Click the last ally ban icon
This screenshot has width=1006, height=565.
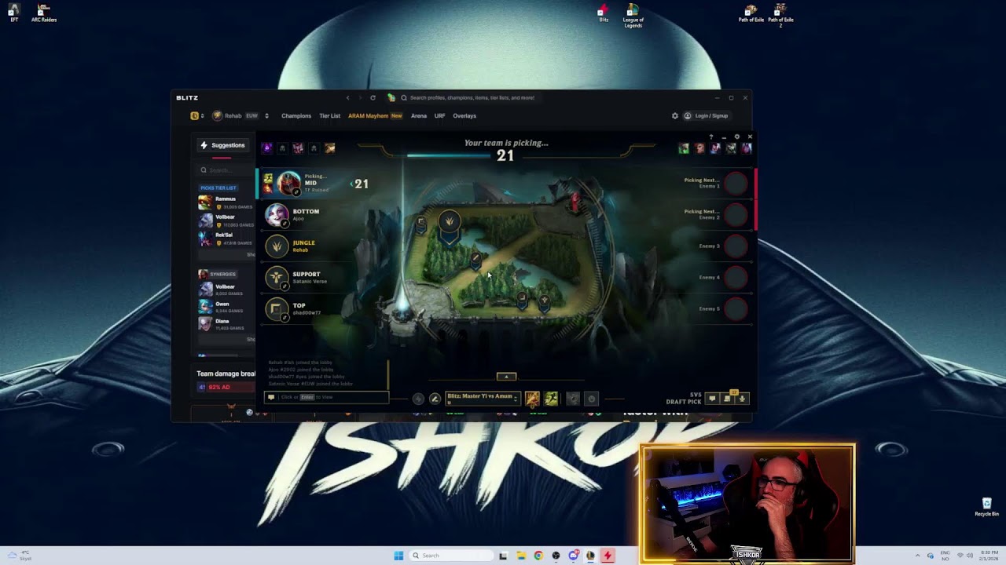329,148
